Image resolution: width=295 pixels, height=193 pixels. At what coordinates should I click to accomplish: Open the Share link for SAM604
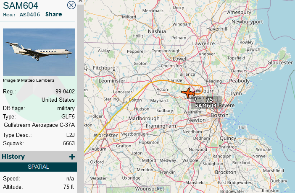pos(54,14)
